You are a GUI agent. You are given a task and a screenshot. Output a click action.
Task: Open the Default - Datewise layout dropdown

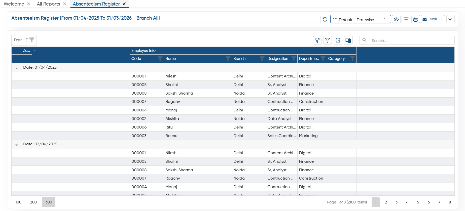click(360, 19)
